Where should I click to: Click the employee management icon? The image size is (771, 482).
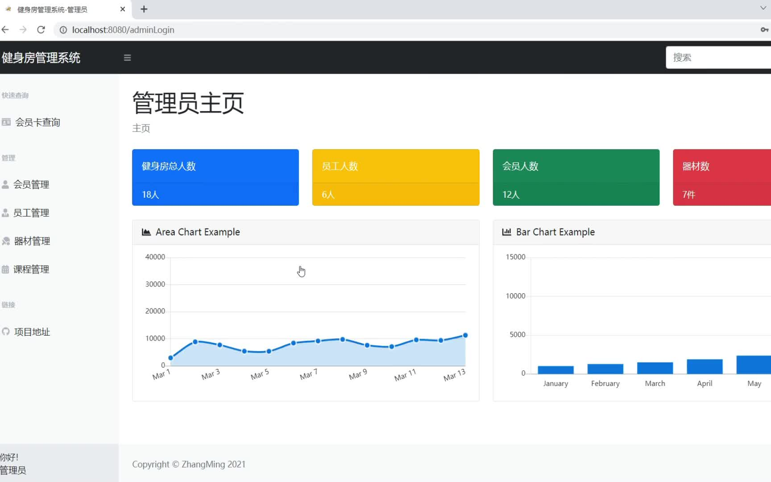click(5, 213)
